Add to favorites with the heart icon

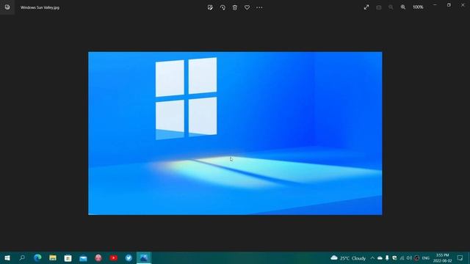pyautogui.click(x=247, y=7)
